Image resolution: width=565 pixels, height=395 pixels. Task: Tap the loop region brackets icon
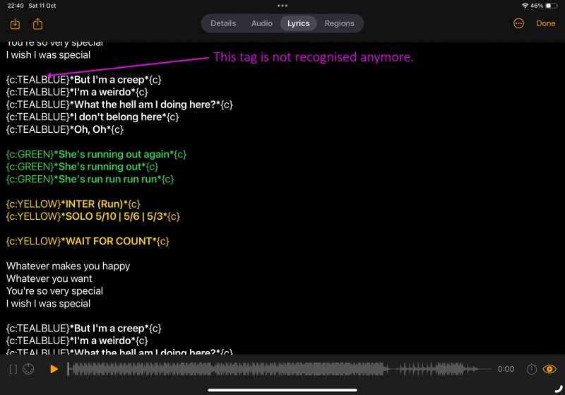click(13, 369)
